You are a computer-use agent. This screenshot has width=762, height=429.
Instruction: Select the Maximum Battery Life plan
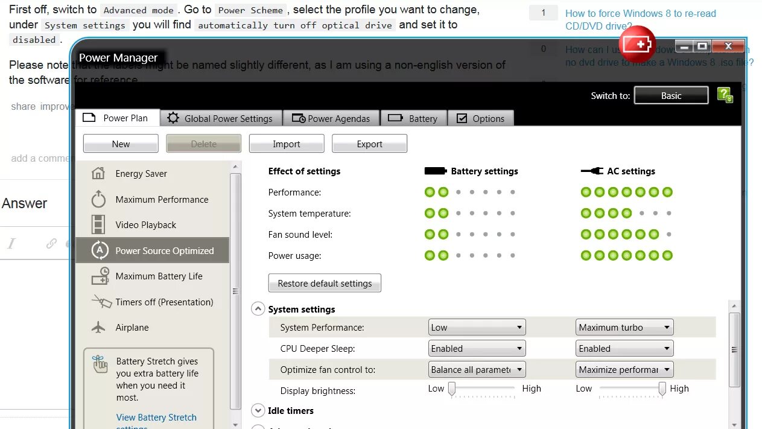click(x=153, y=276)
